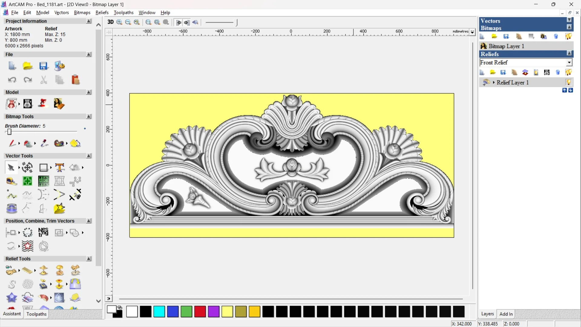Select Bitmap Layer 1 in panel

tap(506, 46)
